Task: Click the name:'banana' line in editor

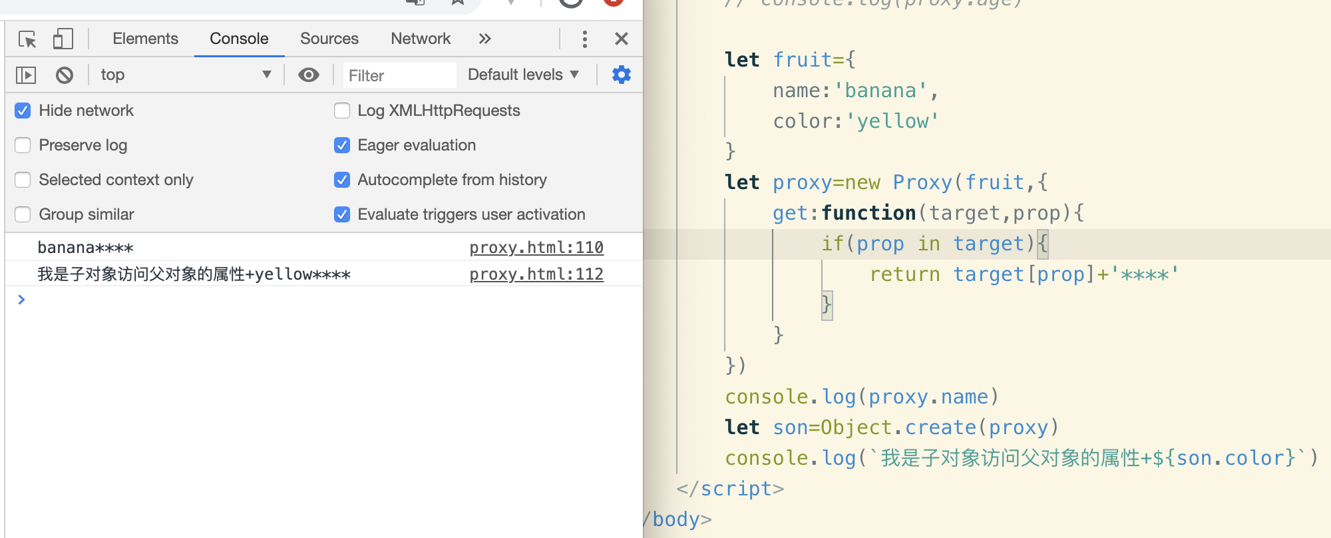Action: (855, 91)
